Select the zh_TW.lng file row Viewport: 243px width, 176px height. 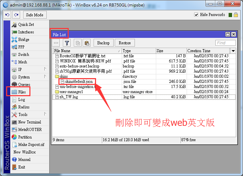[x=144, y=97]
